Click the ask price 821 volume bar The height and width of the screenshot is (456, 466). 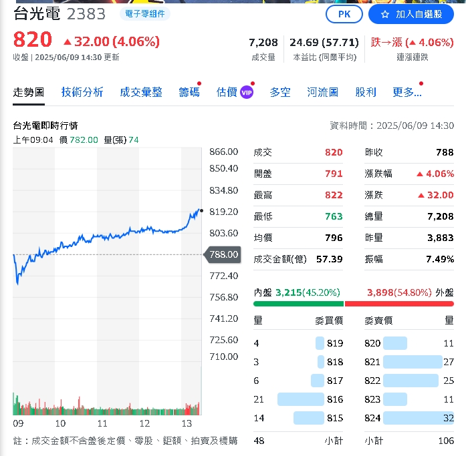click(x=413, y=362)
